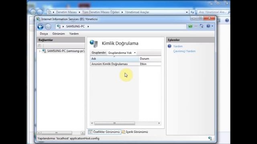Click the Explorer window help icon

coord(227,20)
